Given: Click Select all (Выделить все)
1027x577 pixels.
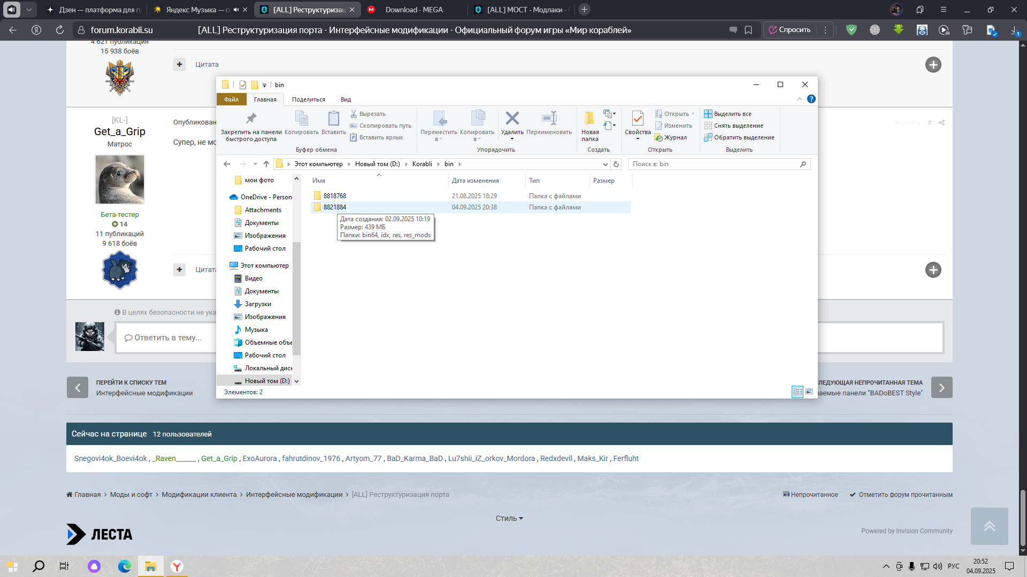Looking at the screenshot, I should coord(727,114).
